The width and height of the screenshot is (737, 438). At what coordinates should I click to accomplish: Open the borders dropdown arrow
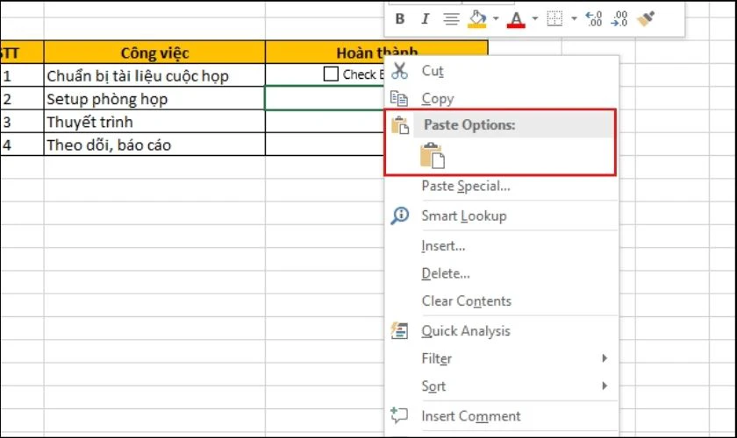[574, 18]
